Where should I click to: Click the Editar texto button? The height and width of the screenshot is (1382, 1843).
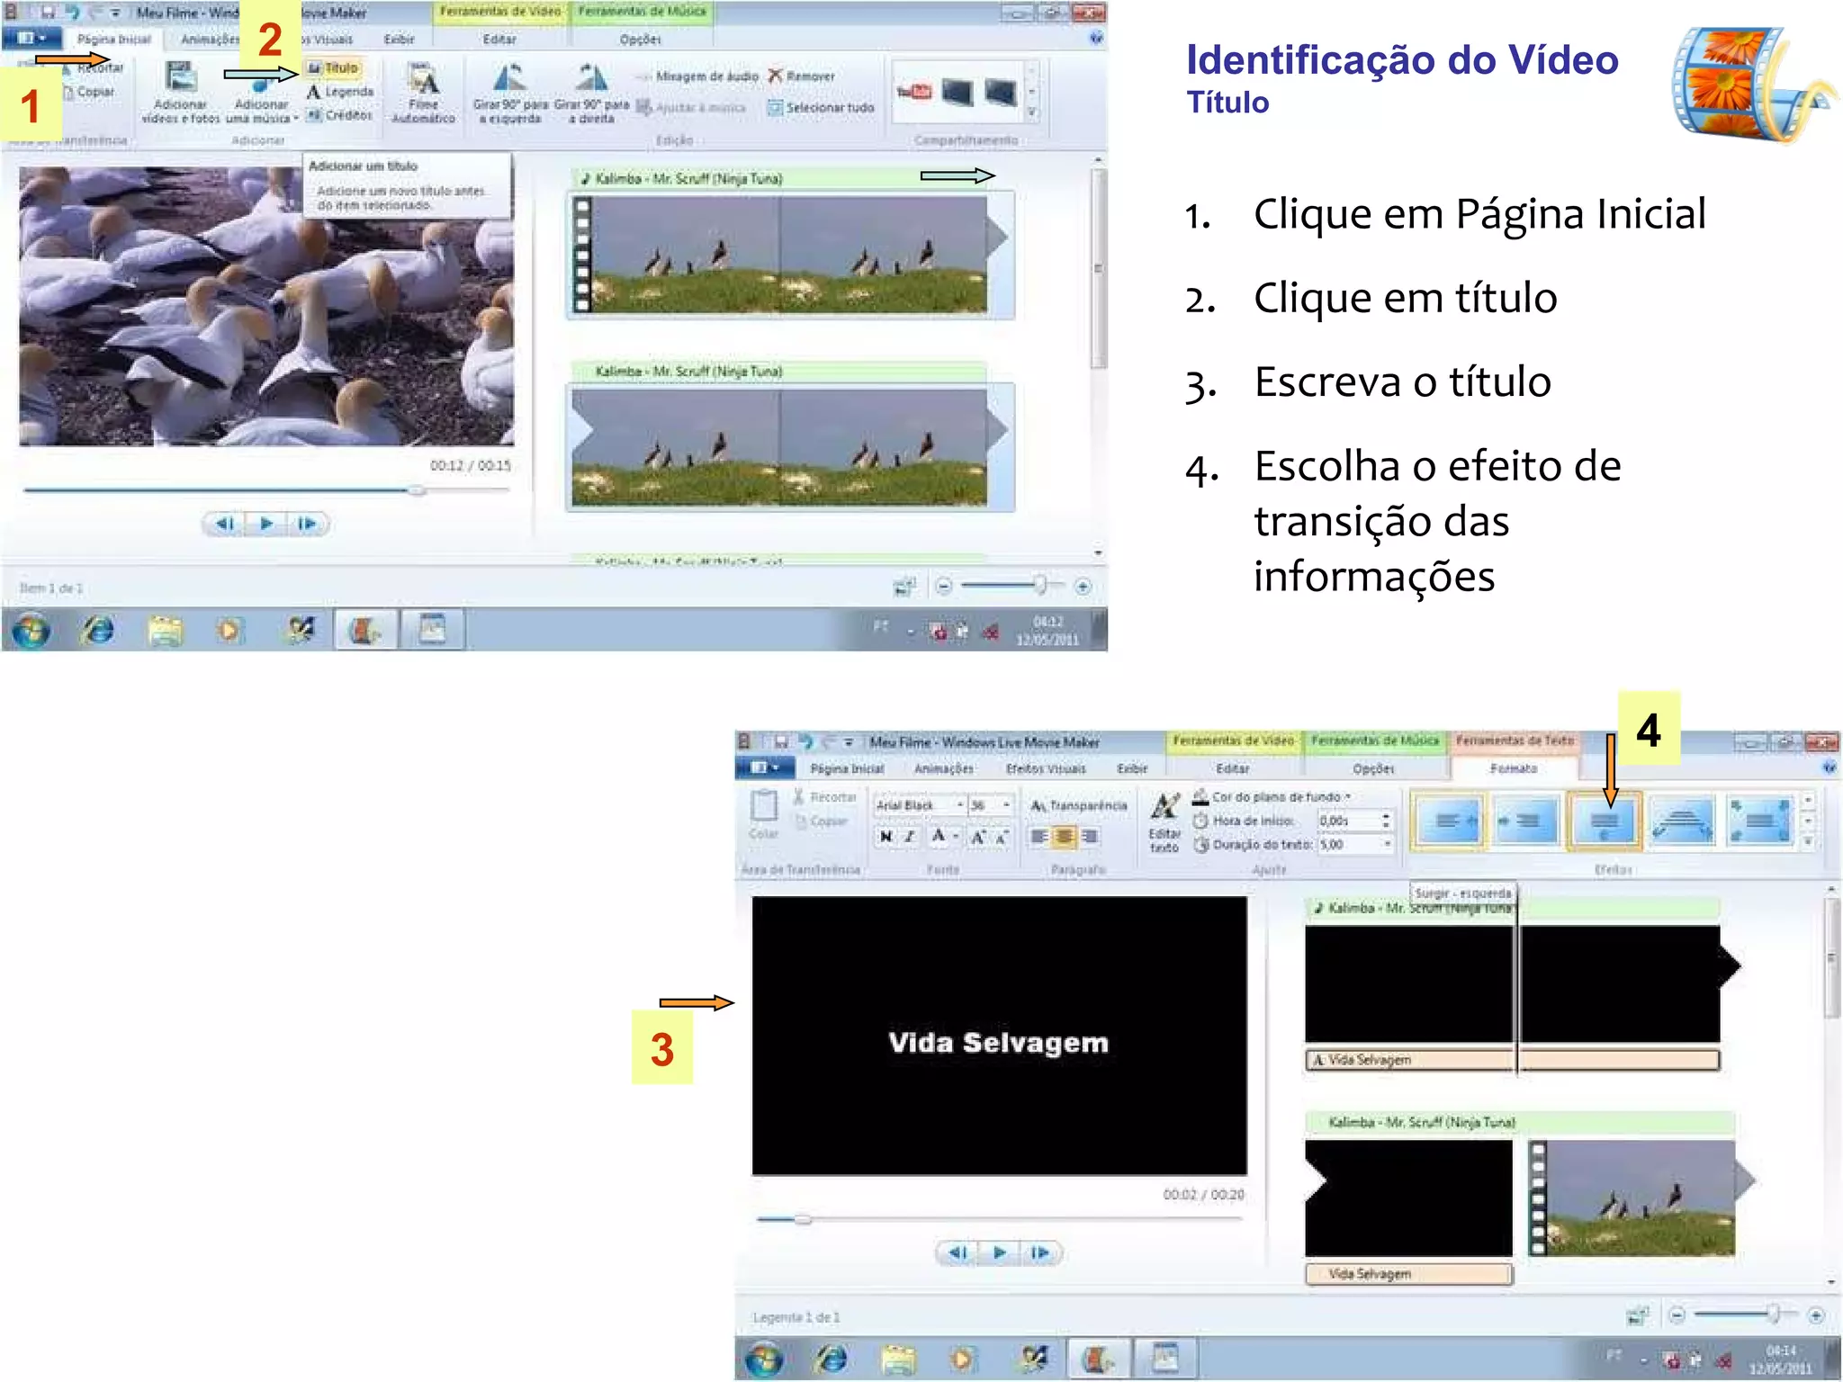point(1164,821)
